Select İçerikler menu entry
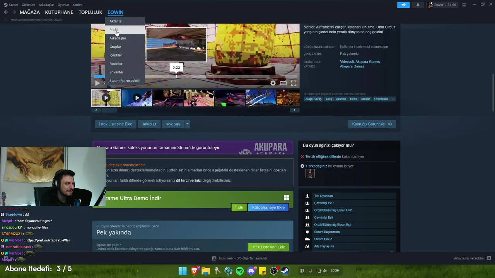The width and height of the screenshot is (495, 278). point(125,55)
